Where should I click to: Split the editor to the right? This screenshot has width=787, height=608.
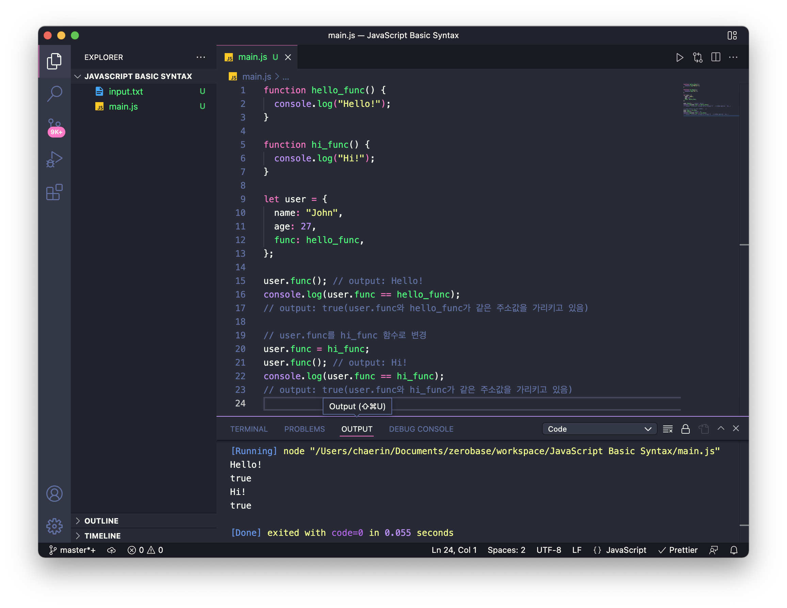click(x=716, y=57)
